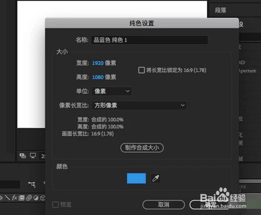Select the 1920 width value
This screenshot has width=261, height=215.
98,63
